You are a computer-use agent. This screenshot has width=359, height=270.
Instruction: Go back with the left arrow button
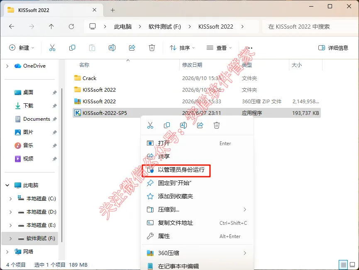pos(12,27)
